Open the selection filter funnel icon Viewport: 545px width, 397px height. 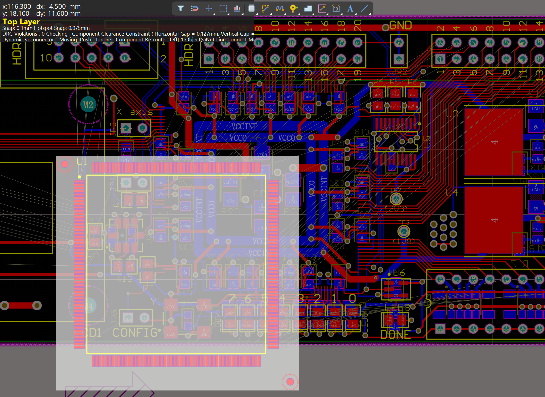point(180,9)
